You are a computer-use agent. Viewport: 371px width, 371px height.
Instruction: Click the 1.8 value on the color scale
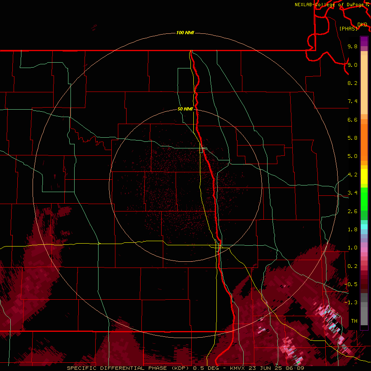coord(352,230)
